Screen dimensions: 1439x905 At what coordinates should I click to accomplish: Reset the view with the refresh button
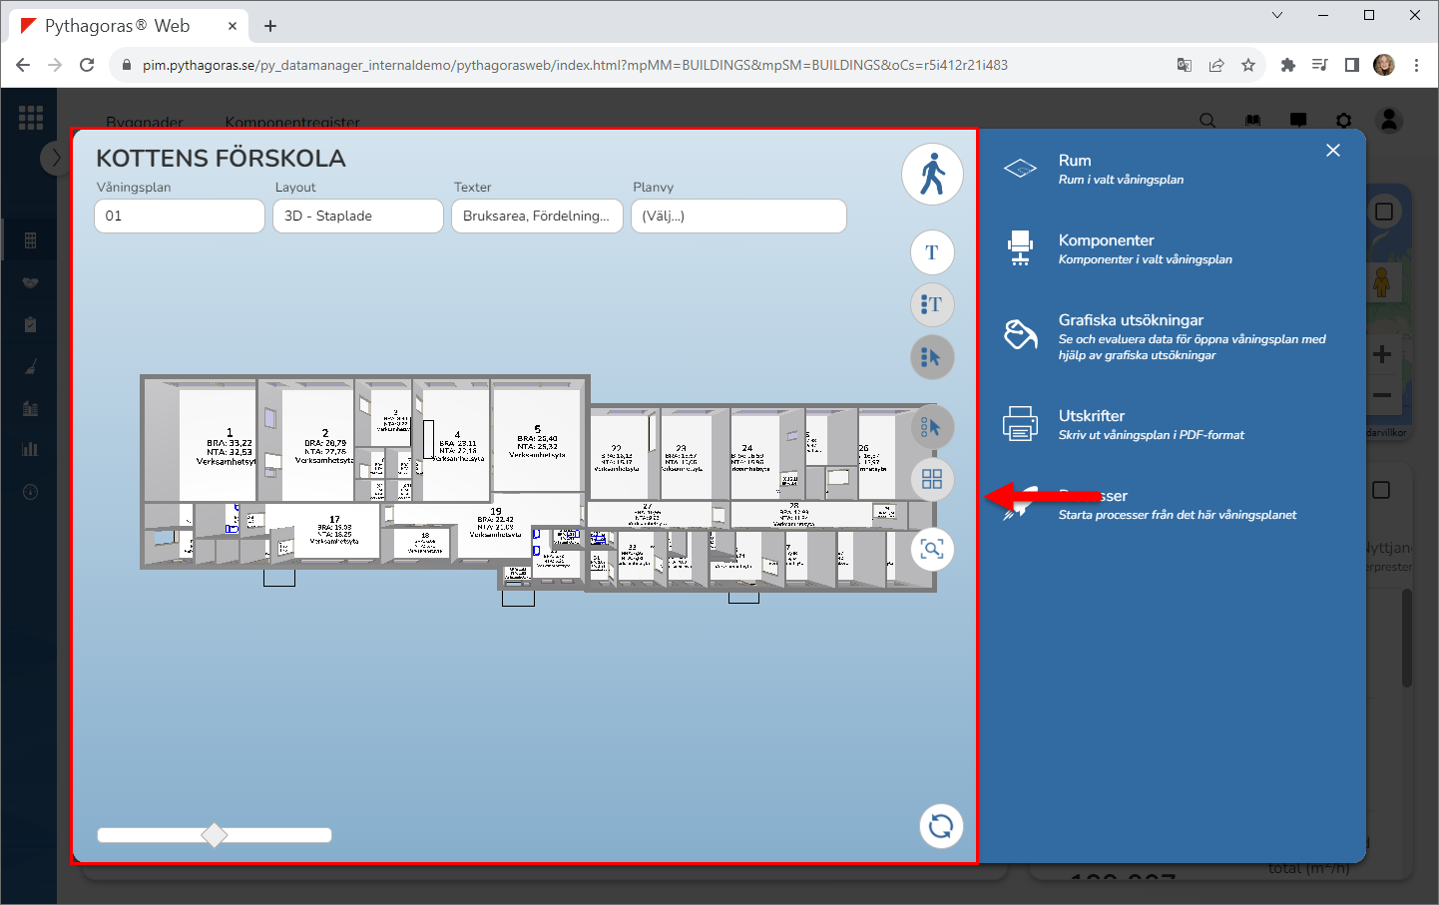[940, 826]
